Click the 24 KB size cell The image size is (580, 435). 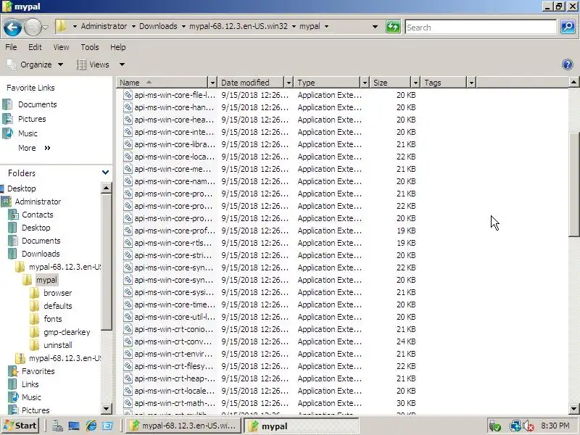click(x=406, y=341)
